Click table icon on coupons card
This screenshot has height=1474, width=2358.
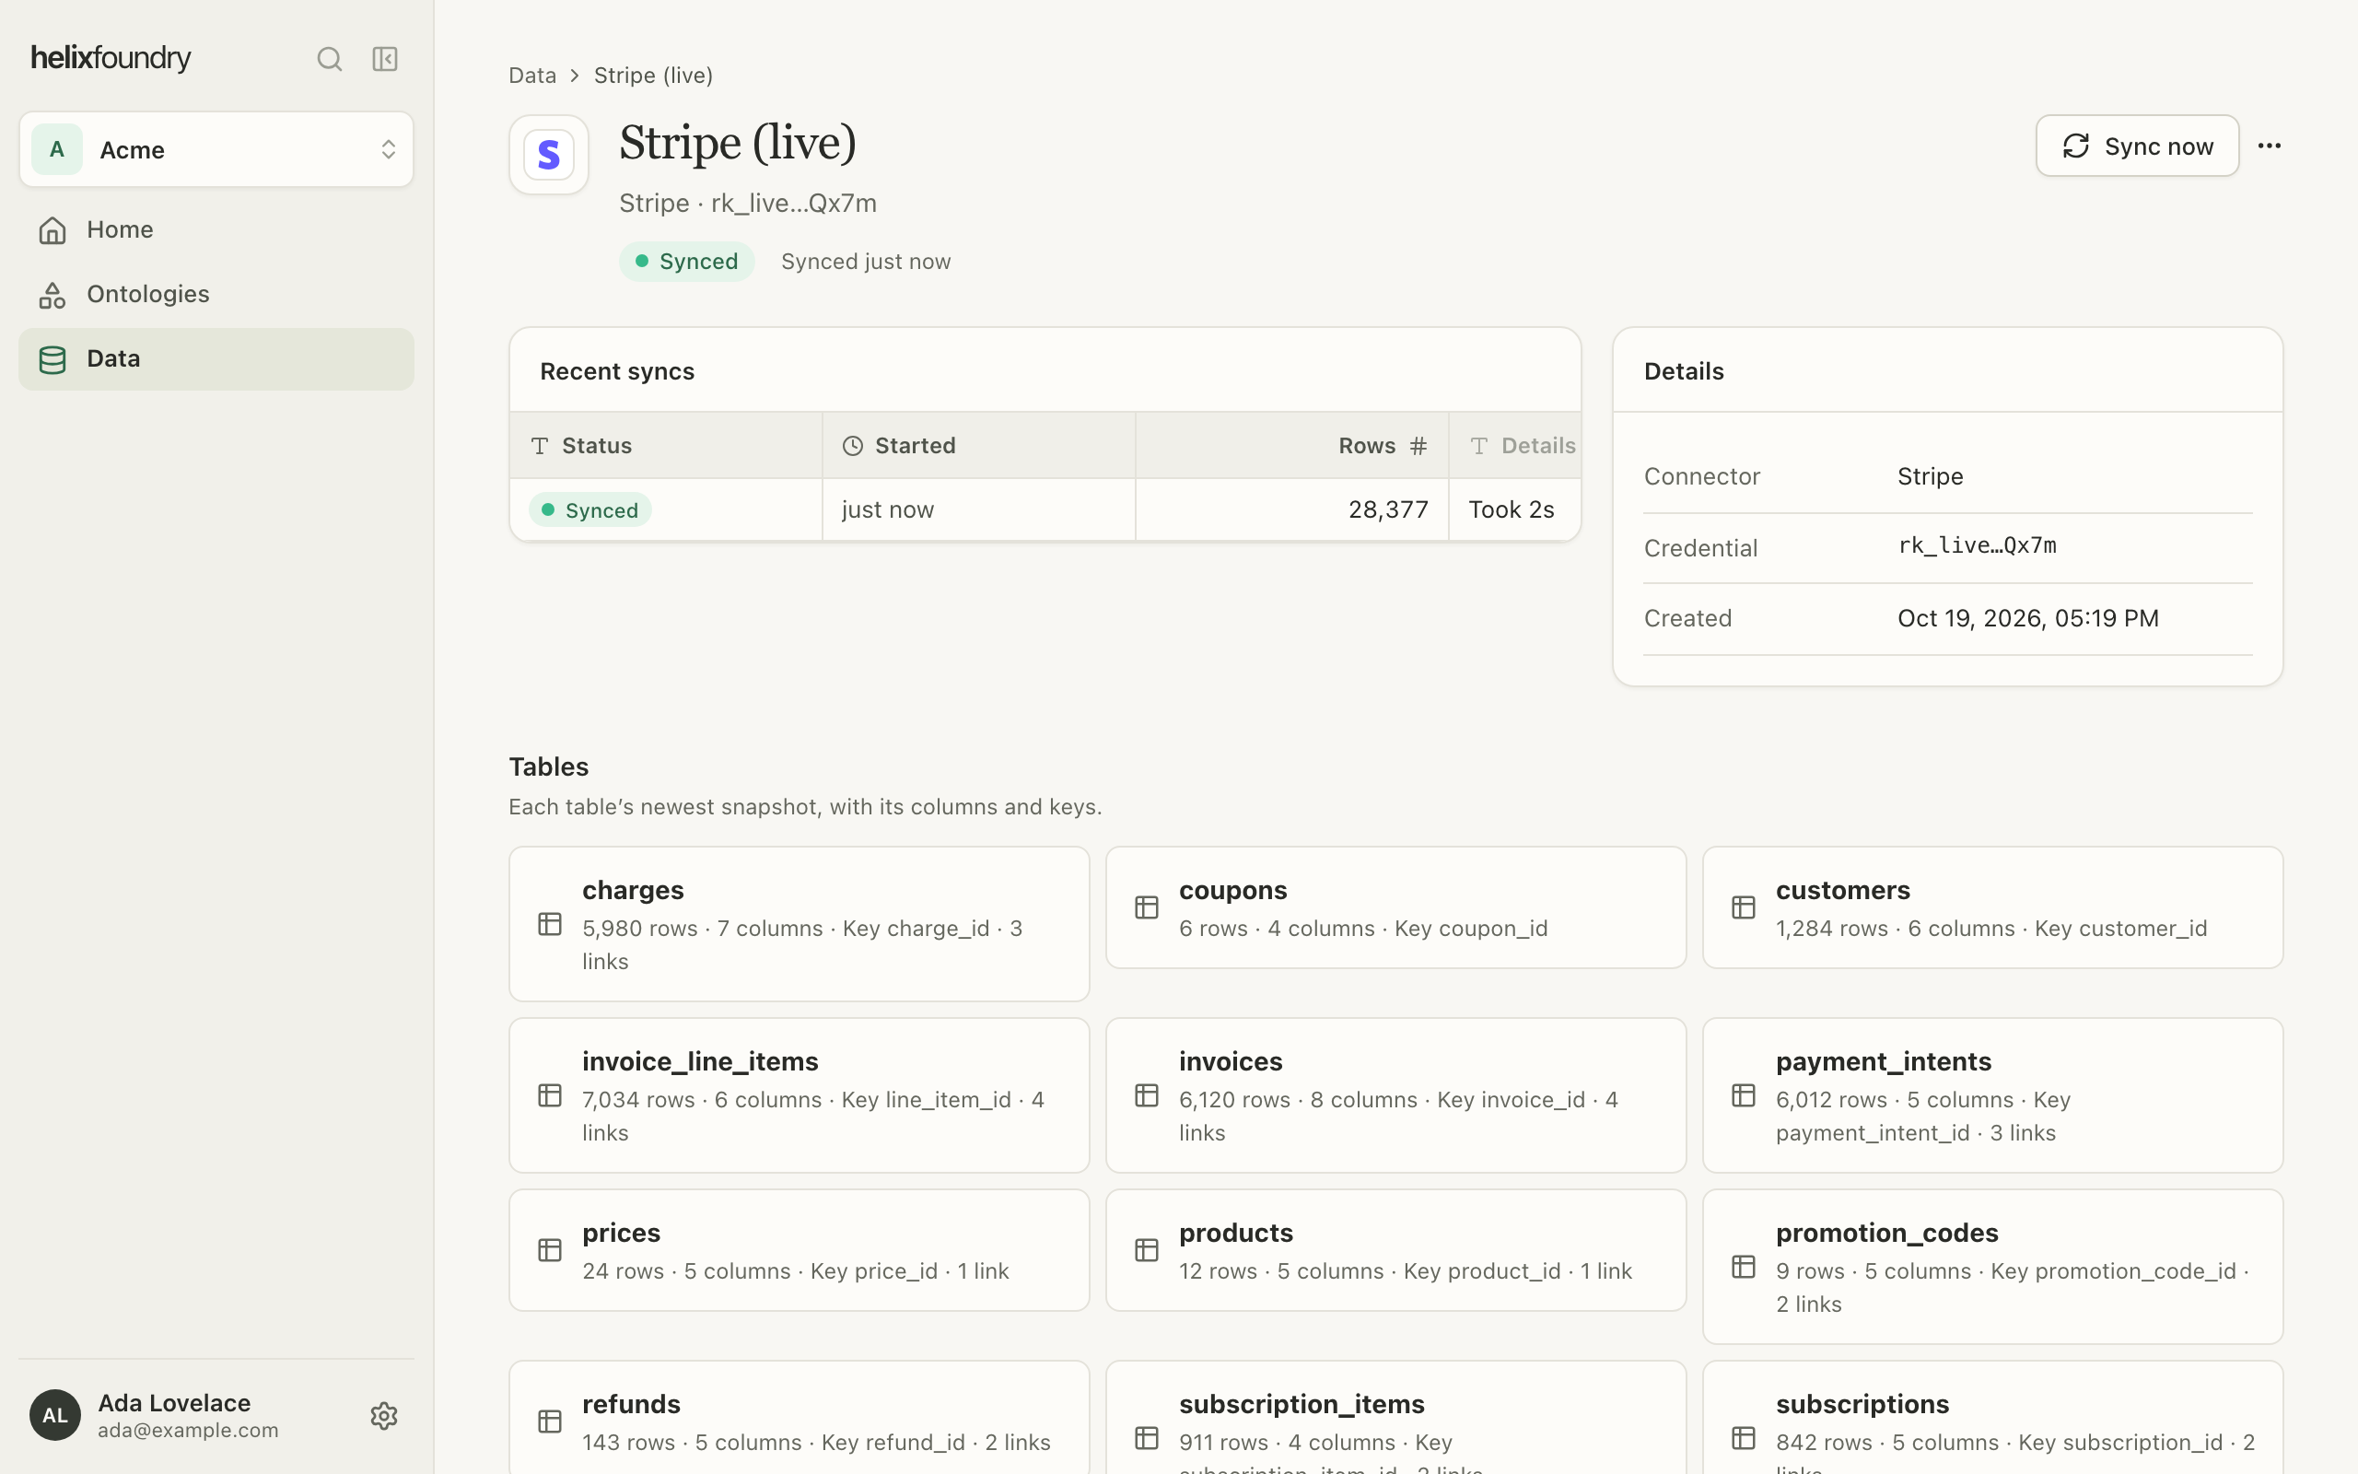point(1147,907)
